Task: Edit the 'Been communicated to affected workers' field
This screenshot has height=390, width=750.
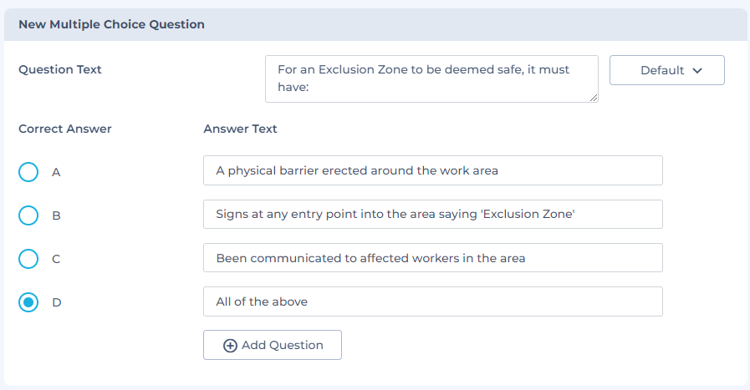Action: tap(432, 258)
